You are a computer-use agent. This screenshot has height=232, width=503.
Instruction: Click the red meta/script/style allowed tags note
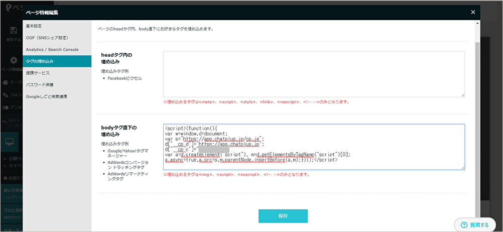click(x=256, y=102)
